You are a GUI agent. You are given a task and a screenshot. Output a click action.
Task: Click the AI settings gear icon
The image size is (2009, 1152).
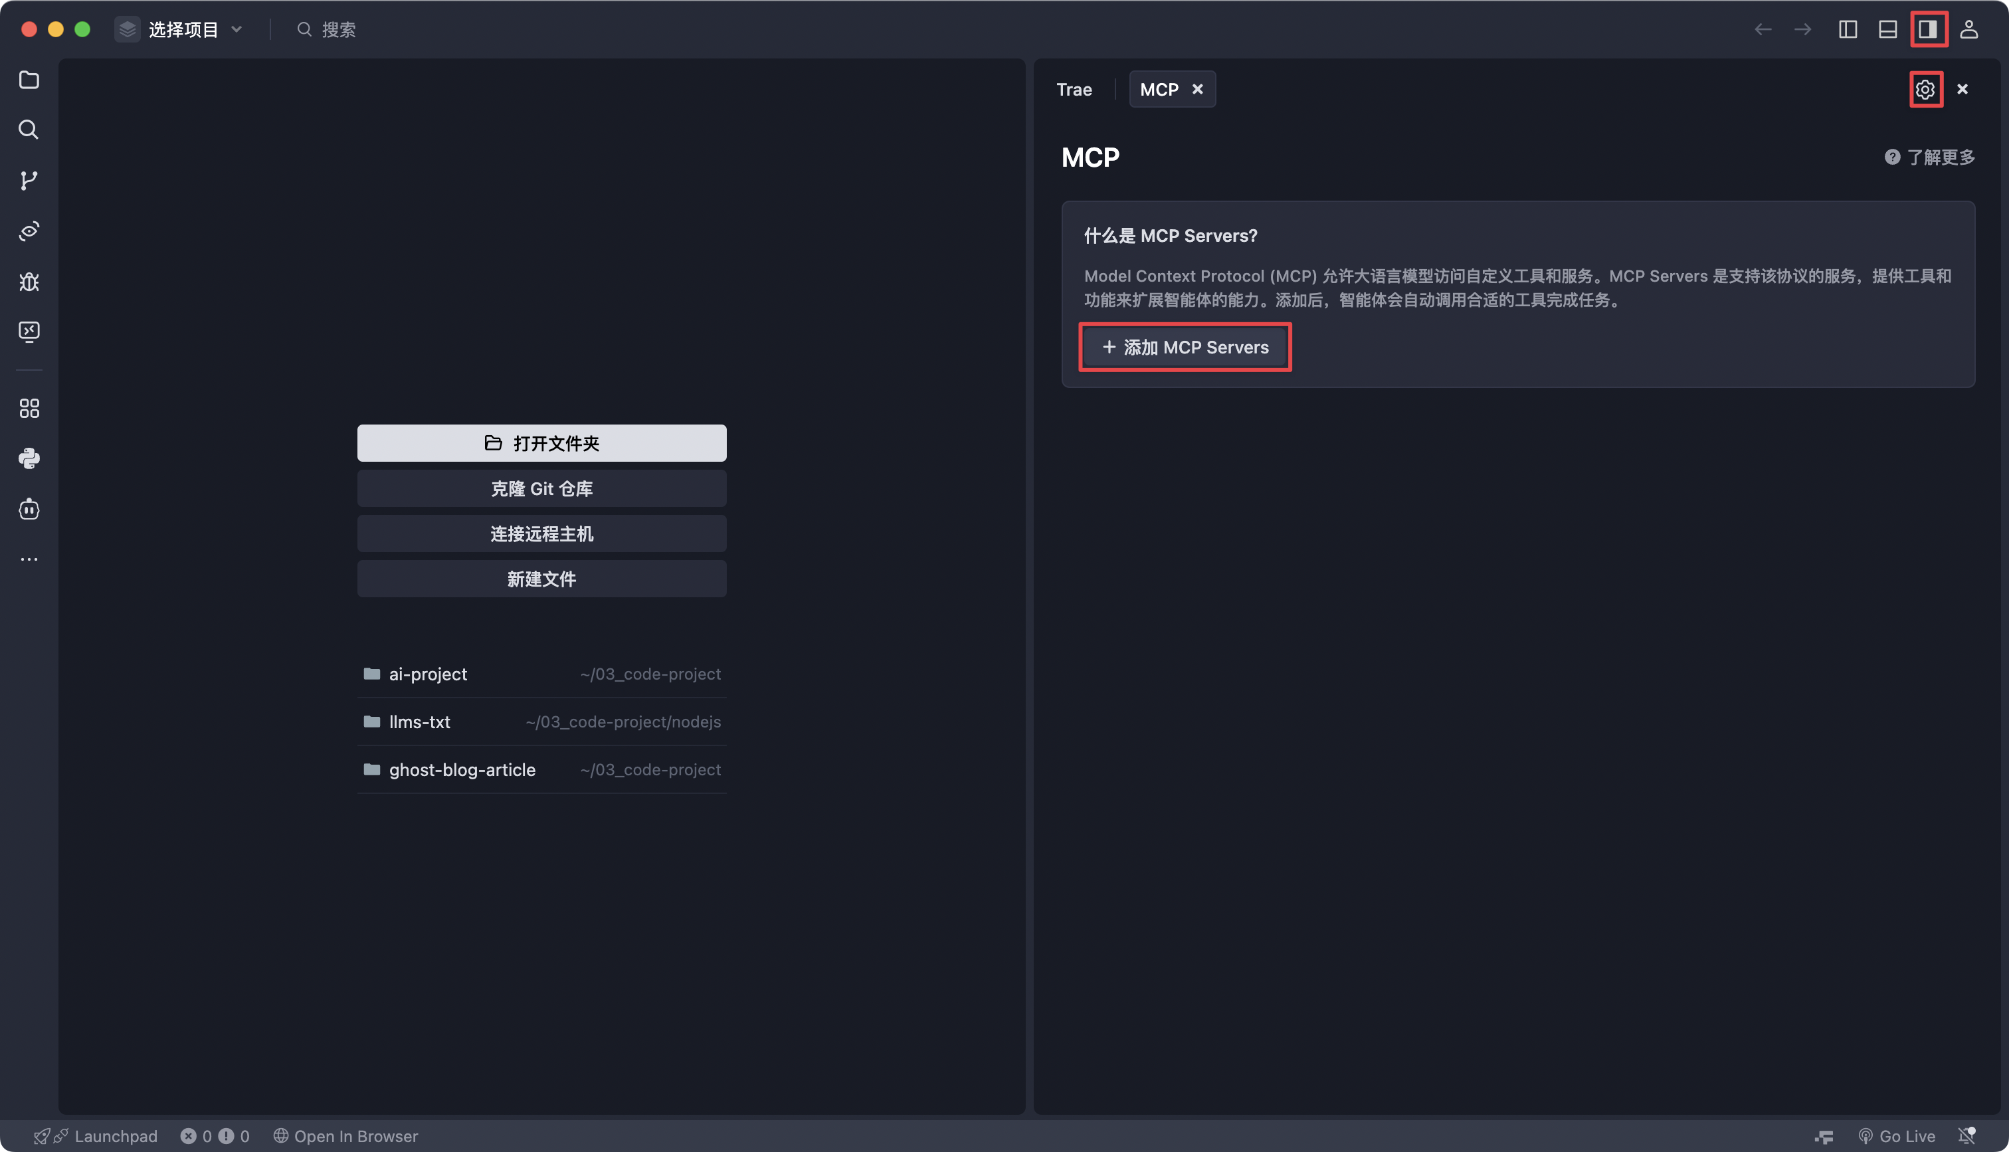click(1925, 90)
